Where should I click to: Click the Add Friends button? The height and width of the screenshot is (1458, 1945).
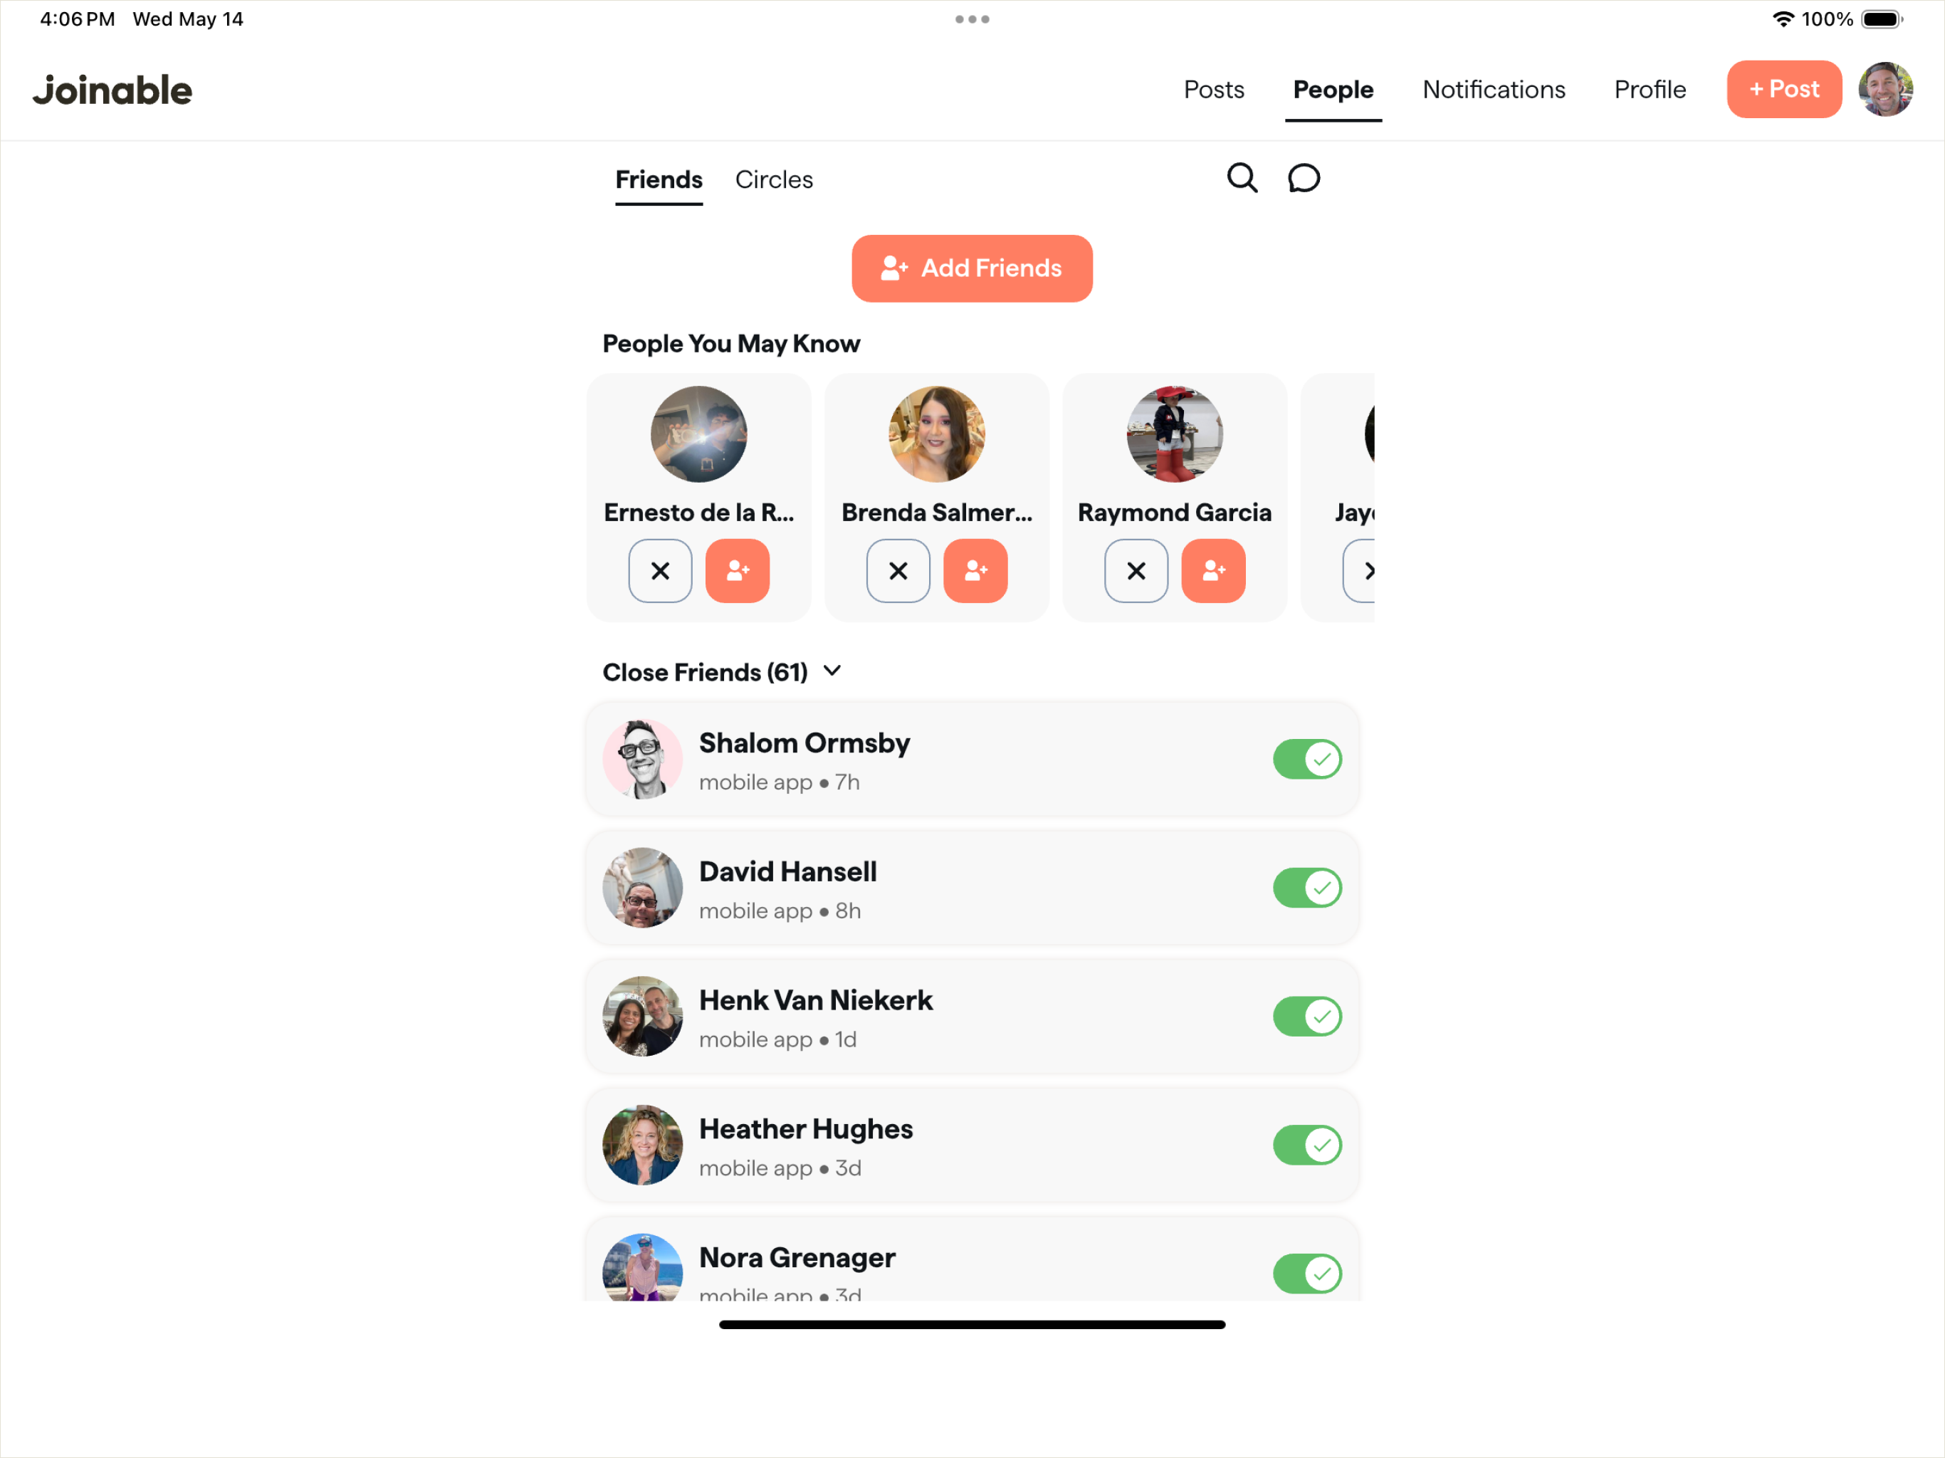[x=973, y=268]
